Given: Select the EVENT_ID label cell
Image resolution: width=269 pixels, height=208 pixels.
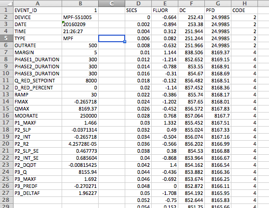Looking at the screenshot, I should [38, 11].
